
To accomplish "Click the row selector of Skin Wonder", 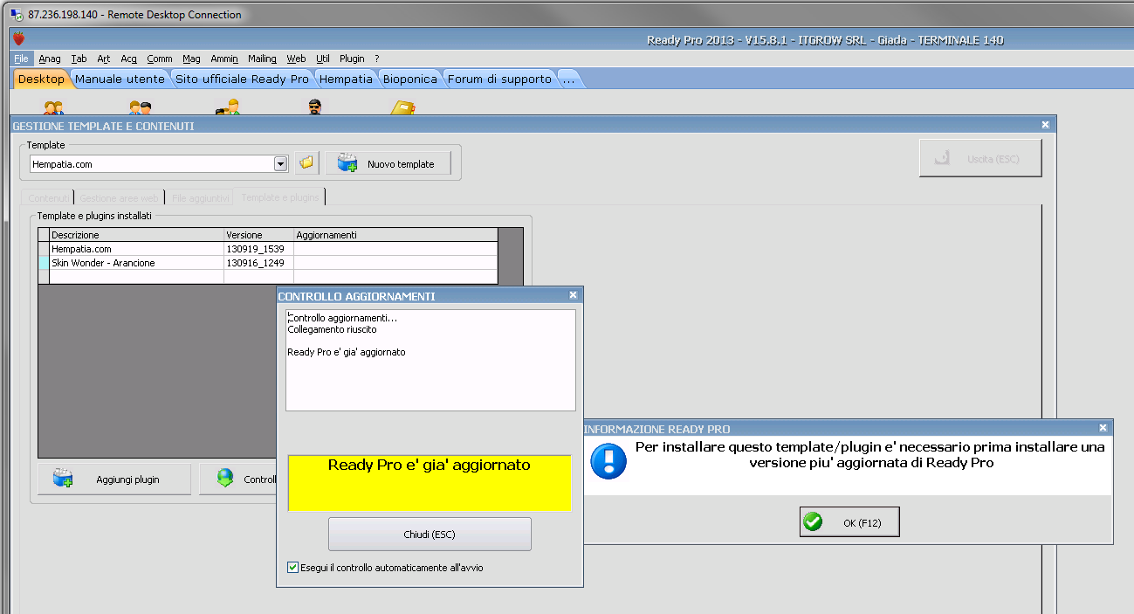I will (x=44, y=263).
